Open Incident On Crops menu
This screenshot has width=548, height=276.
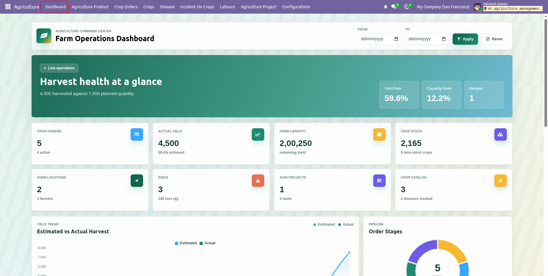(x=197, y=7)
